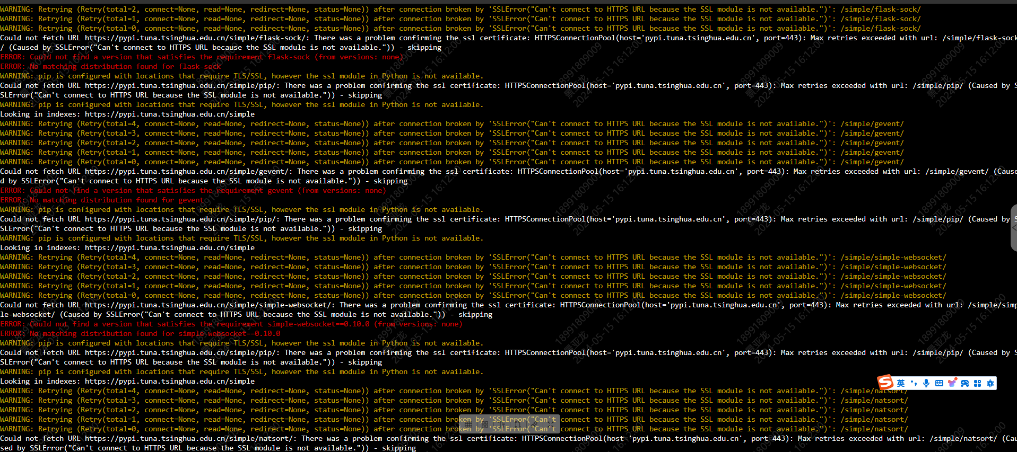The height and width of the screenshot is (452, 1017).
Task: Click the red 'No matching distribution found for gevent' line
Action: pos(102,200)
